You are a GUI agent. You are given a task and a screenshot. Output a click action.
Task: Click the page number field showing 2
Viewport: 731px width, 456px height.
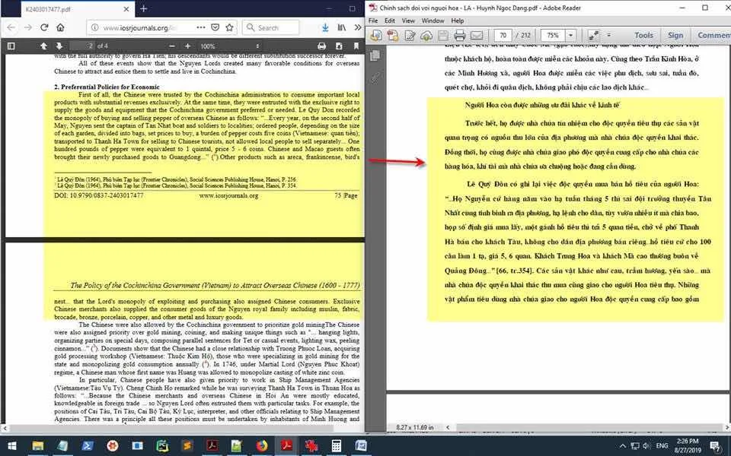(x=82, y=46)
